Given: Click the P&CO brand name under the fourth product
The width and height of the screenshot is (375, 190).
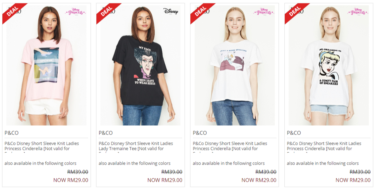Looking at the screenshot, I should [x=294, y=133].
